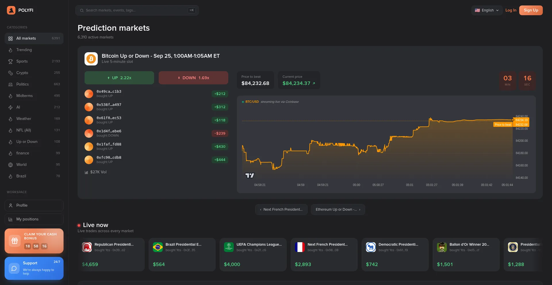Click trader address 0x1faf…fd88

point(109,144)
